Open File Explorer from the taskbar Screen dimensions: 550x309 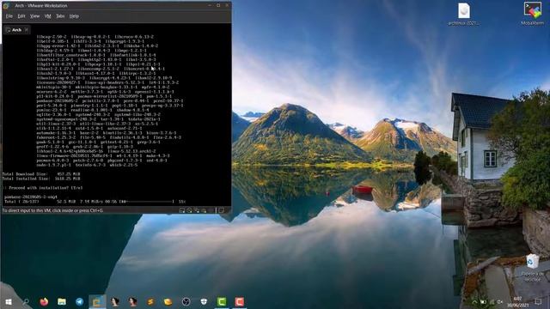[62, 301]
